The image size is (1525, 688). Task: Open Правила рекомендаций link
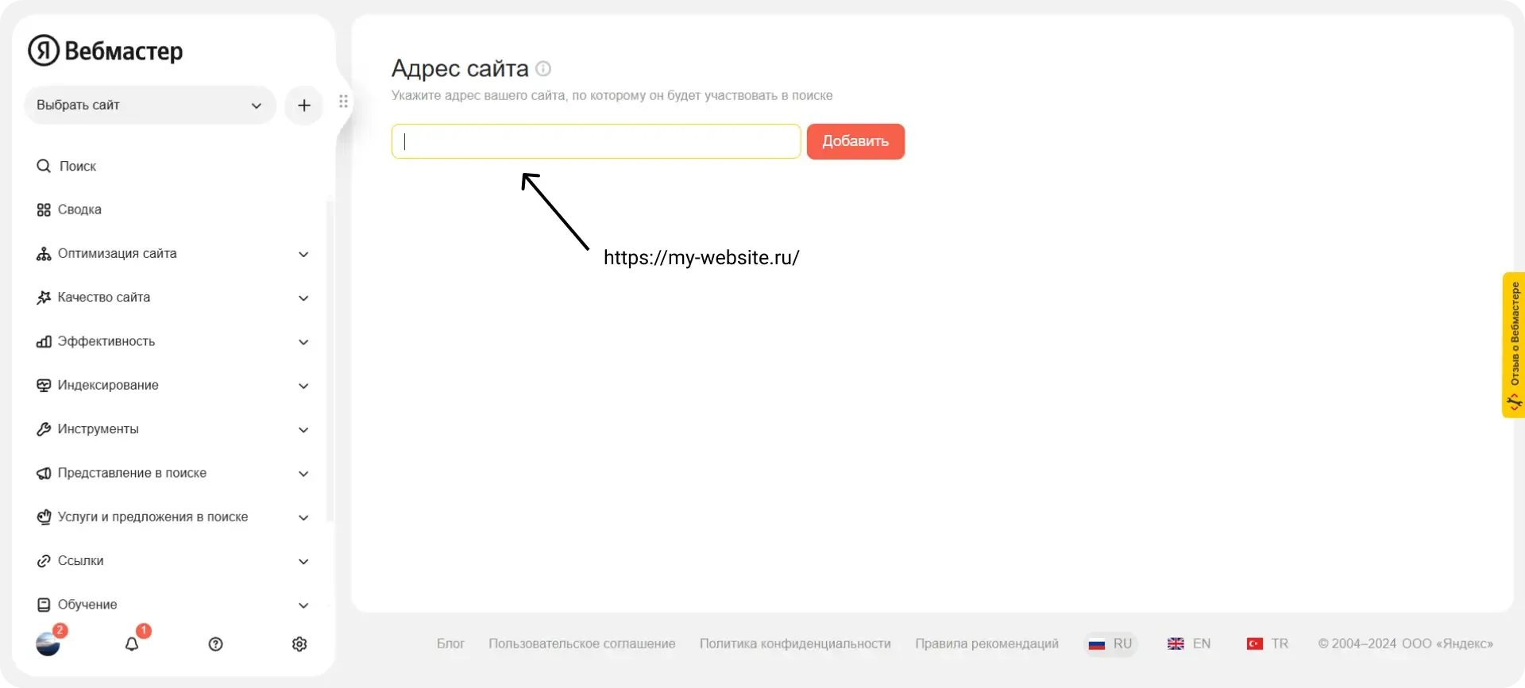pos(986,644)
